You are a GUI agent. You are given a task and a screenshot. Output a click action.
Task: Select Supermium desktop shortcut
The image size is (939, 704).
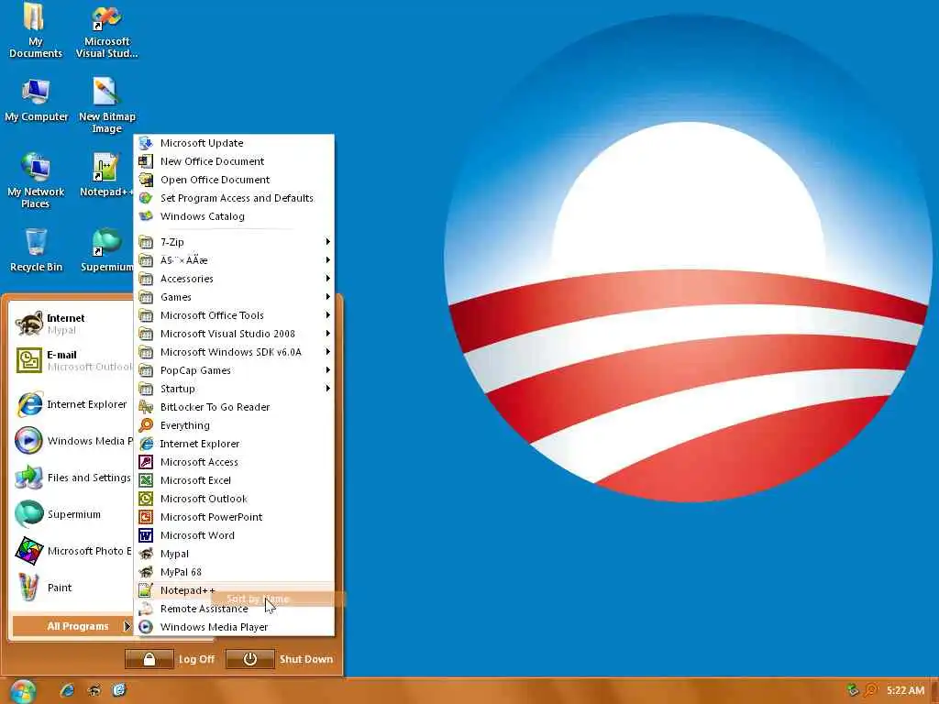(x=106, y=250)
